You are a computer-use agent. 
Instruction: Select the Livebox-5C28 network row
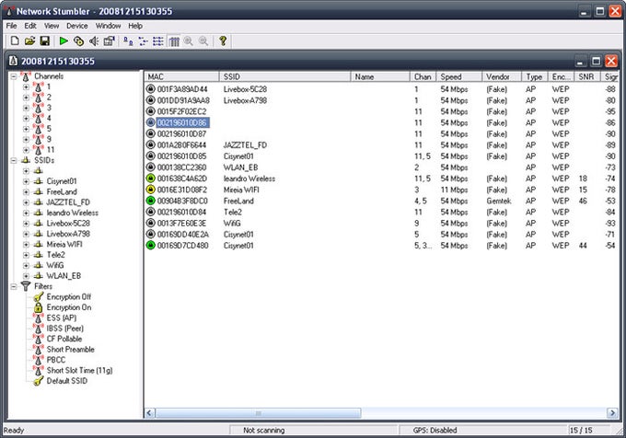(x=382, y=89)
